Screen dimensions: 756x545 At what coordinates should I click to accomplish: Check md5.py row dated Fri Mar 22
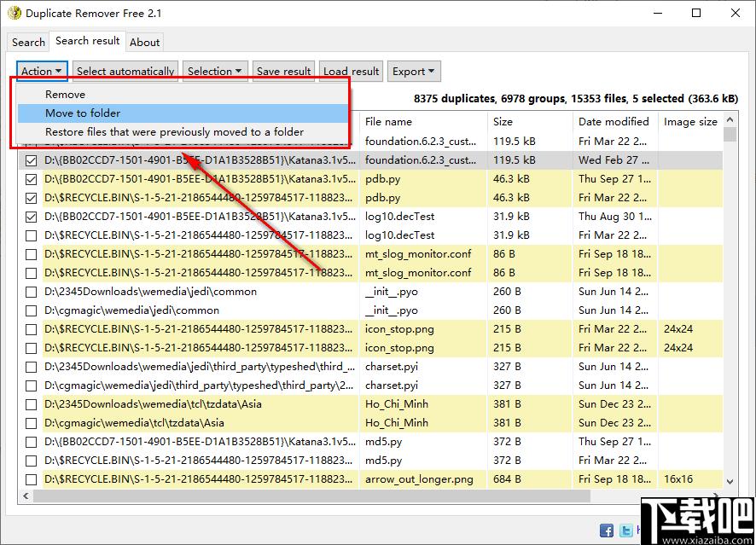pyautogui.click(x=31, y=461)
